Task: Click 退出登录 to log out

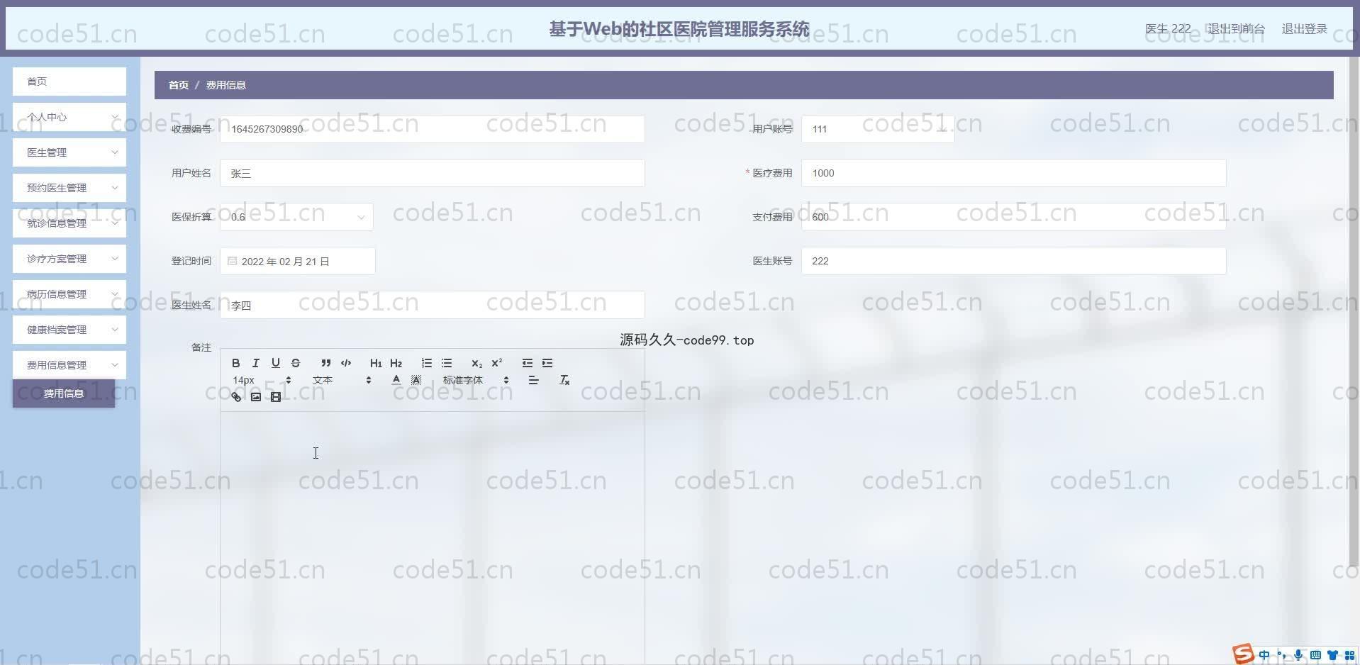Action: click(1305, 29)
